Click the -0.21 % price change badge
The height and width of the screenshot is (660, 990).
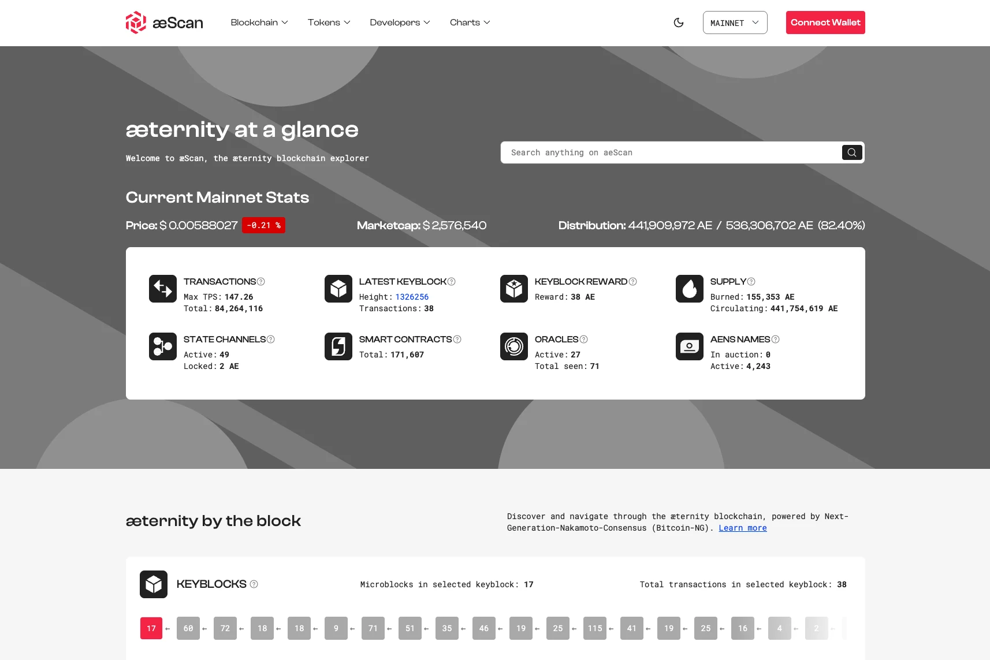pos(264,225)
